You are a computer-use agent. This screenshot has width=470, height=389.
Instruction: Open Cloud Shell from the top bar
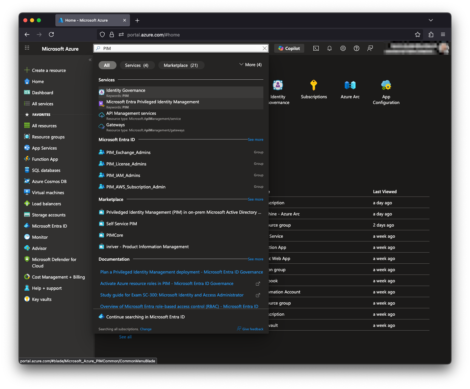(x=316, y=48)
